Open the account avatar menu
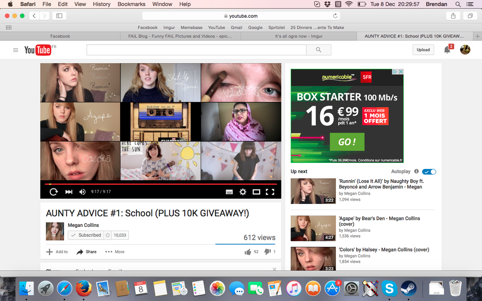 coord(465,50)
